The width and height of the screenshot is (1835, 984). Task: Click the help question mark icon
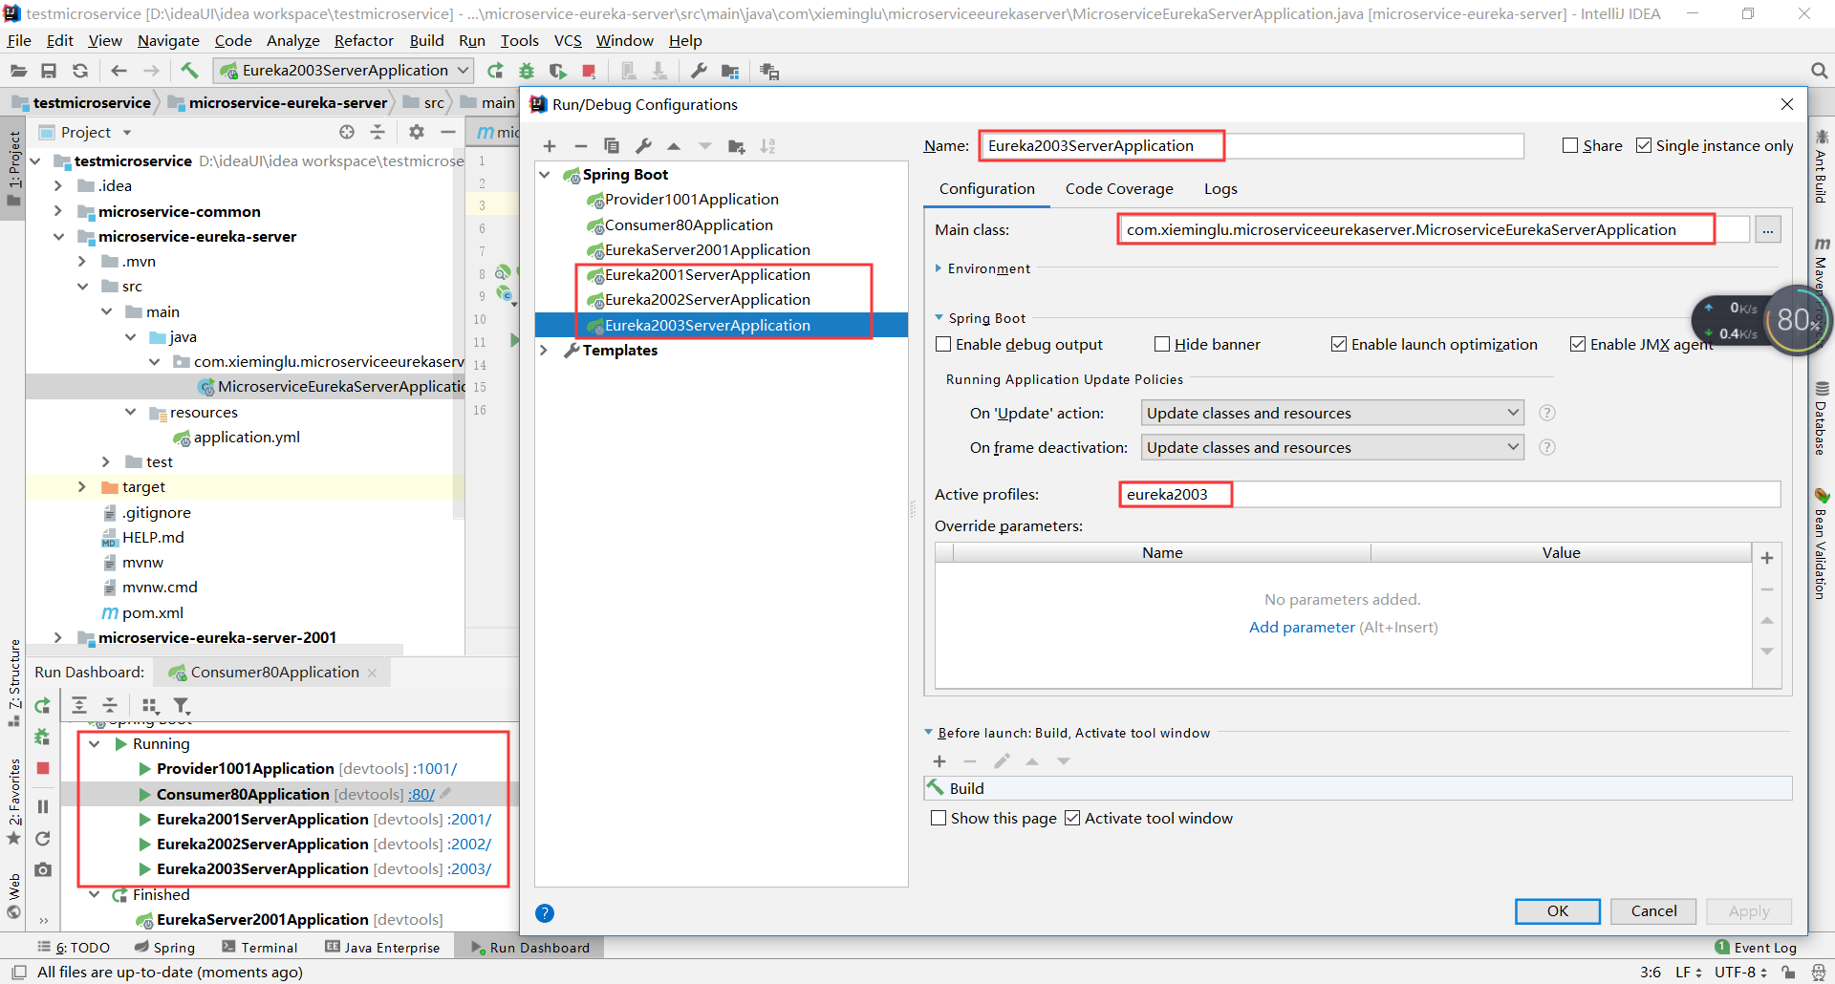(x=545, y=913)
